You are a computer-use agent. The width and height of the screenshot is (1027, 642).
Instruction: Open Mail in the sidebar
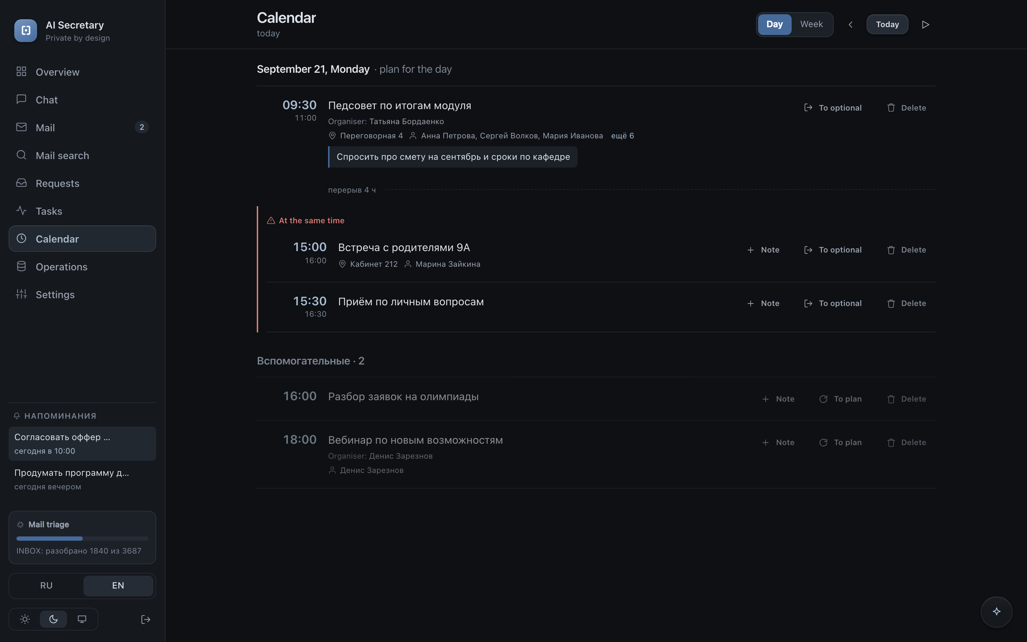[82, 127]
